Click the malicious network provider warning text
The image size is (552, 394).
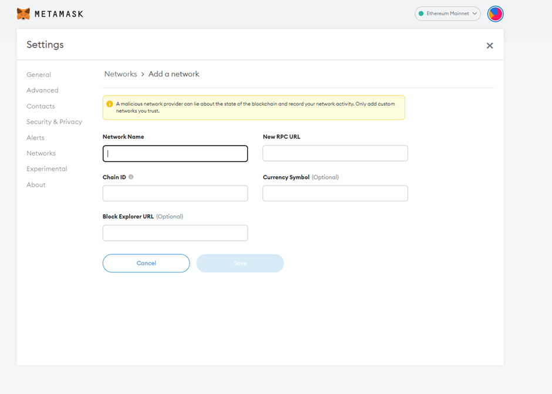coord(255,107)
